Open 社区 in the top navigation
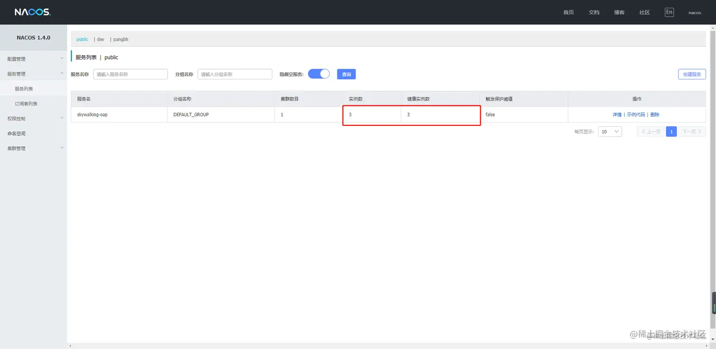This screenshot has height=349, width=716. [x=644, y=12]
